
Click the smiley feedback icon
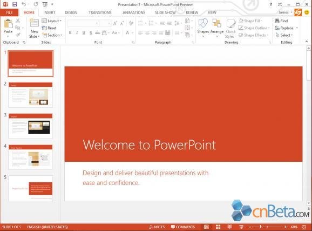[x=307, y=12]
